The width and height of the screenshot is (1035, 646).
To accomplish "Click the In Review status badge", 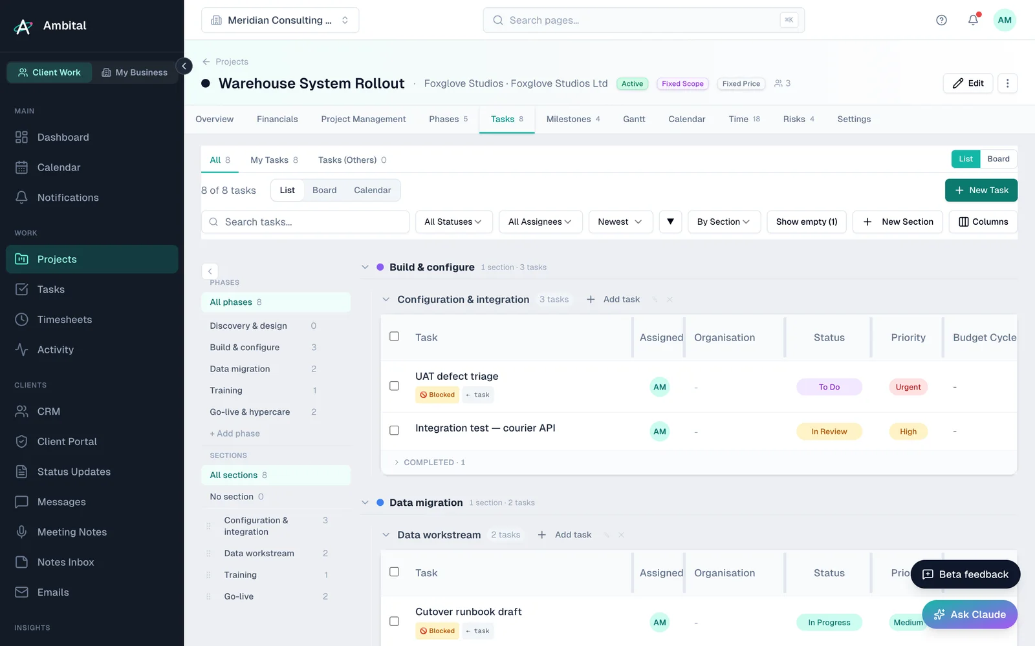I will click(x=829, y=432).
